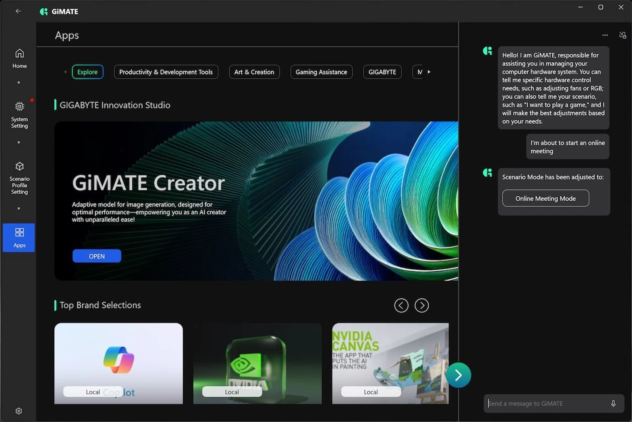Open Scenario Profile Setting in sidebar
Screen dimensions: 632x422
point(19,178)
